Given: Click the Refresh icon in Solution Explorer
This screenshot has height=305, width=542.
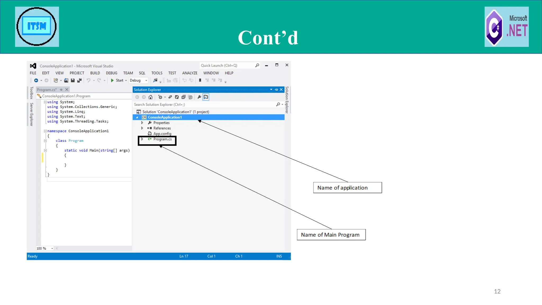Looking at the screenshot, I should click(177, 97).
